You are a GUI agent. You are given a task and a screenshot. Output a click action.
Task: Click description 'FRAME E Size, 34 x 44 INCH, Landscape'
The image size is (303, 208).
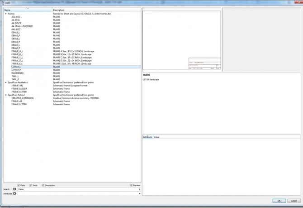(72, 64)
